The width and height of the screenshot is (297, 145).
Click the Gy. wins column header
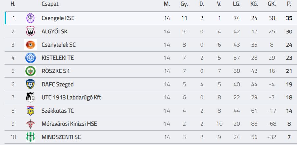click(x=184, y=4)
